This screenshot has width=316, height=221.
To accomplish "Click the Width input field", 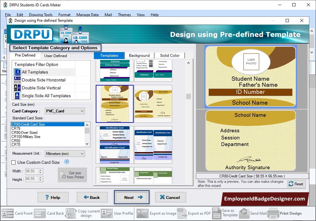I will click(32, 171).
